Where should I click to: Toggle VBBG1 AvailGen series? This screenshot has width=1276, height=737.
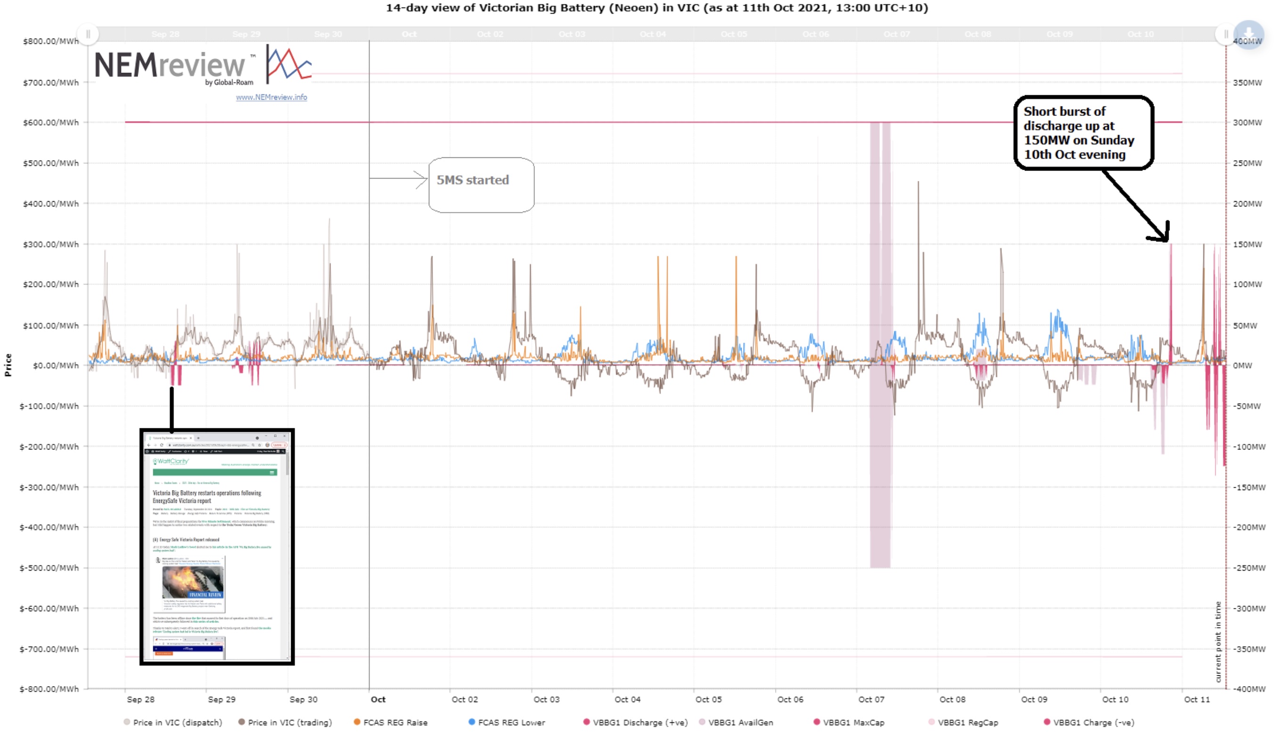[736, 722]
